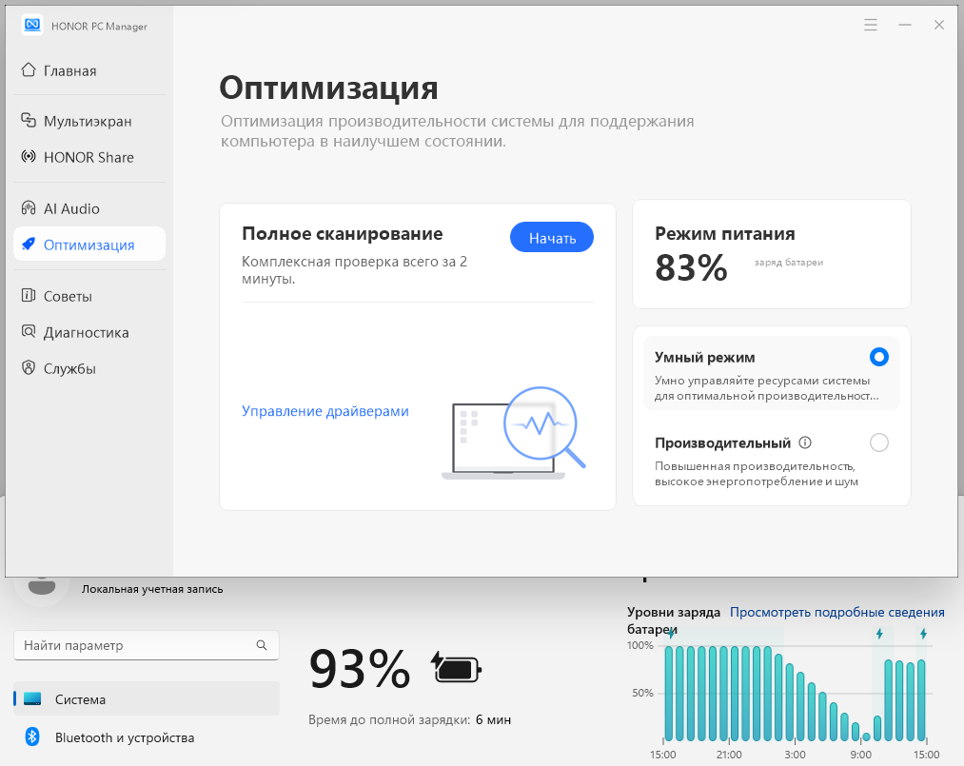Select the Производительный radio button

click(879, 442)
